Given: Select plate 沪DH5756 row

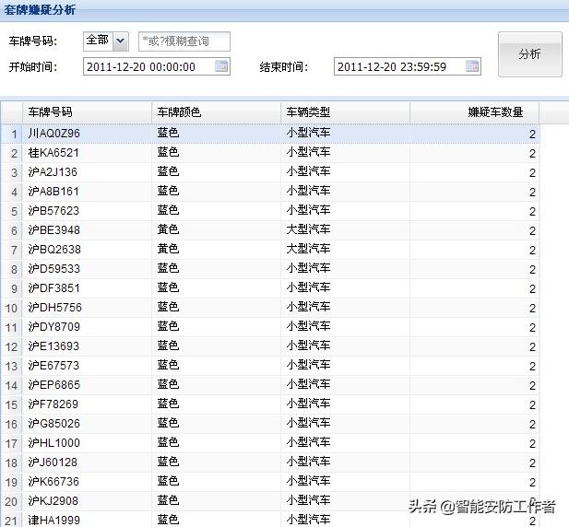Looking at the screenshot, I should pyautogui.click(x=270, y=308).
